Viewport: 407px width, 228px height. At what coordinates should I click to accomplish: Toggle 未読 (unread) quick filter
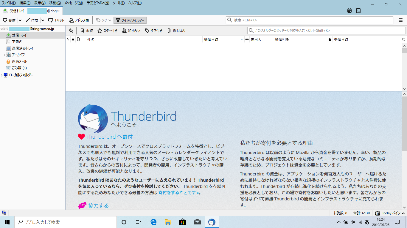(x=86, y=31)
